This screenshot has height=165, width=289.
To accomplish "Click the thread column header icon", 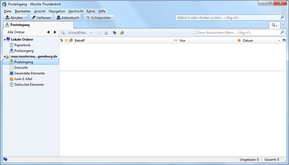I will (x=62, y=40).
